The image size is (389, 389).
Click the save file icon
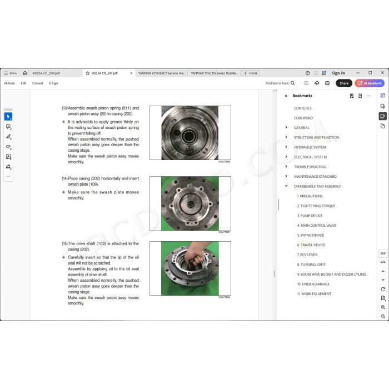[x=306, y=83]
